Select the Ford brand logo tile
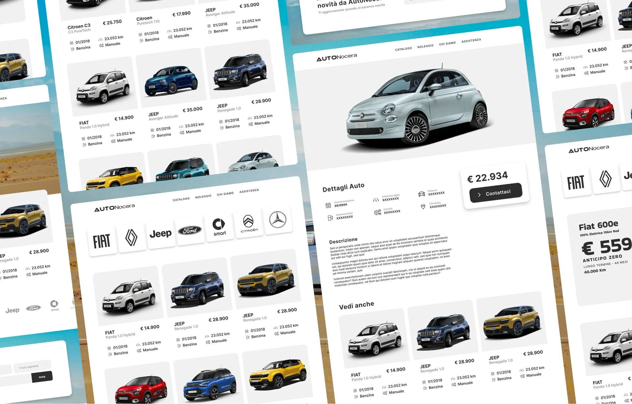 pos(190,231)
